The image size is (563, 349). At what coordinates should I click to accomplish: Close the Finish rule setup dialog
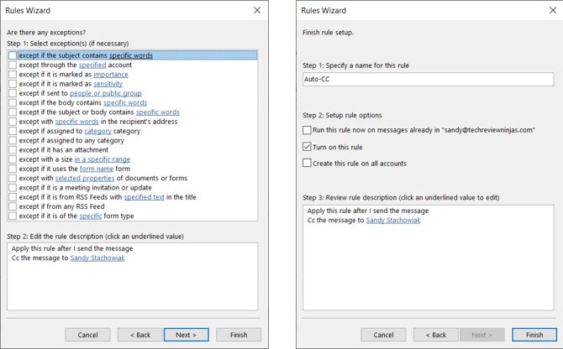pyautogui.click(x=550, y=10)
